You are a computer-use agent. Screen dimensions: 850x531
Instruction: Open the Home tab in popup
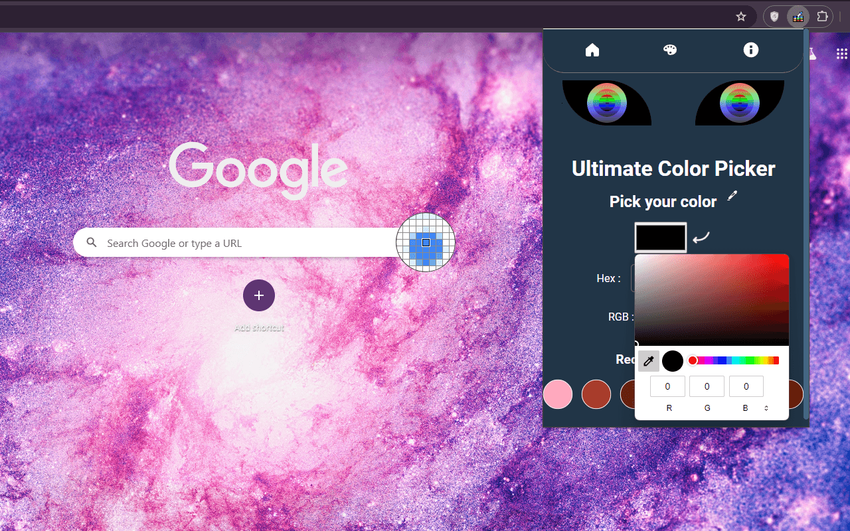592,50
